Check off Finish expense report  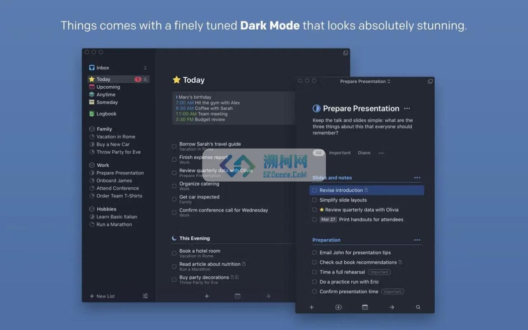tap(174, 159)
